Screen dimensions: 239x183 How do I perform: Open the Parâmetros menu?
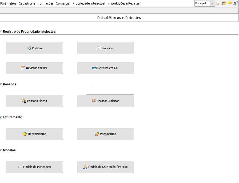pyautogui.click(x=8, y=3)
